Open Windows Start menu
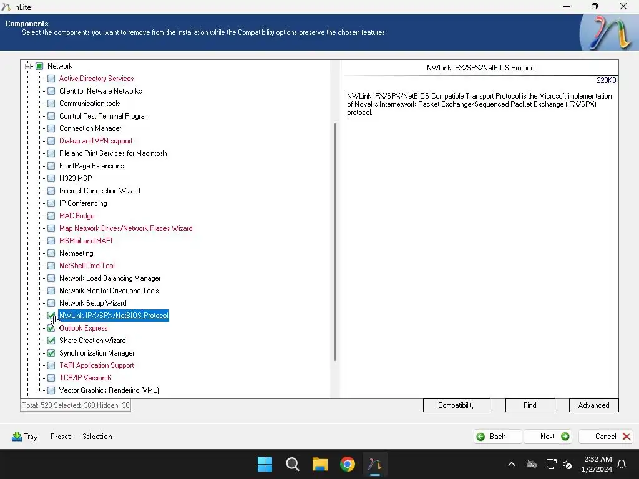The image size is (639, 479). (x=265, y=464)
